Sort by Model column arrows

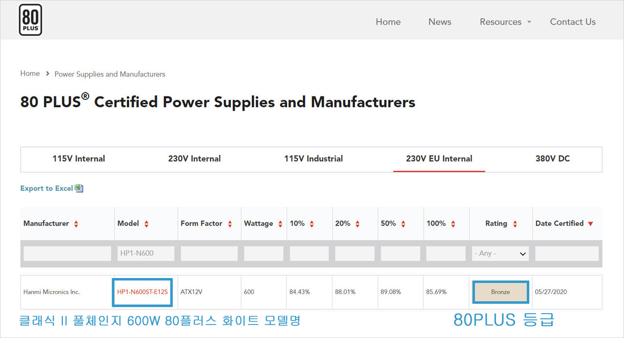[146, 224]
